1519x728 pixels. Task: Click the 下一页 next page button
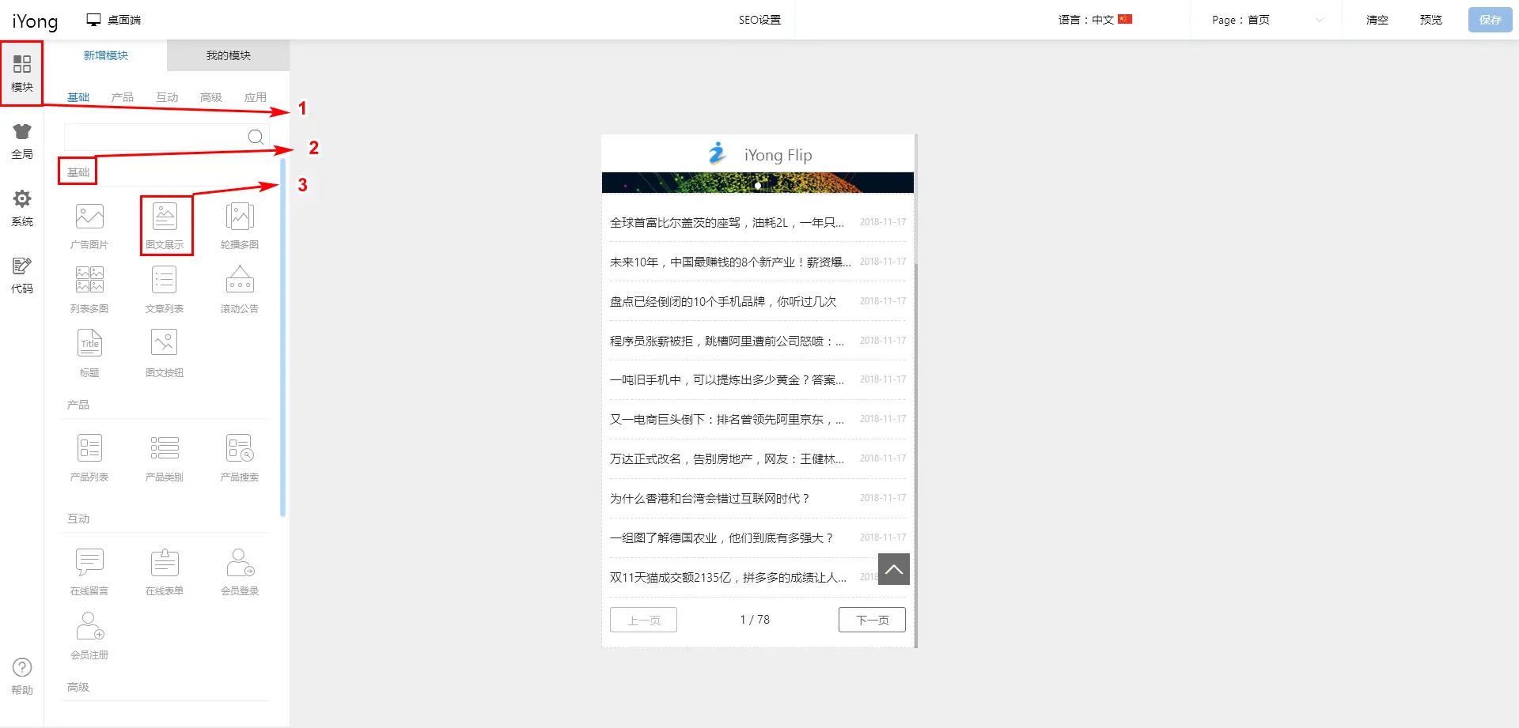point(872,620)
